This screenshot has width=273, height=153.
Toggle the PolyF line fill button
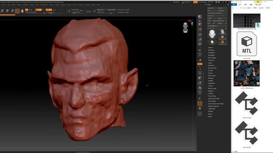(200, 93)
